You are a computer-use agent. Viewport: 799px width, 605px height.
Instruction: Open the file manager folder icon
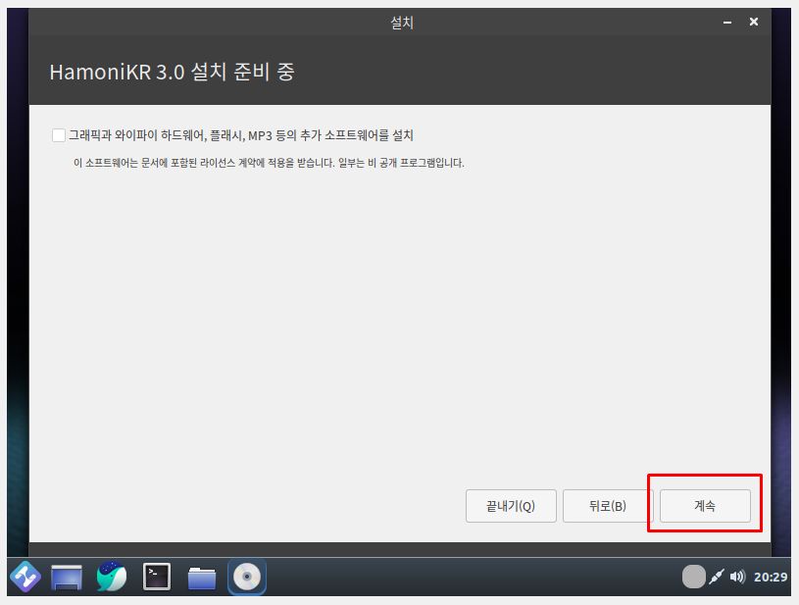click(x=202, y=578)
